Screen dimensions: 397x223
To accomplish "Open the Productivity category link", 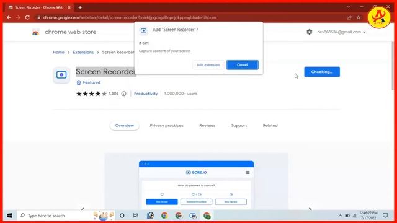I will (146, 94).
